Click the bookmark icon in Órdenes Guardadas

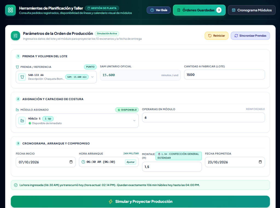click(x=179, y=10)
